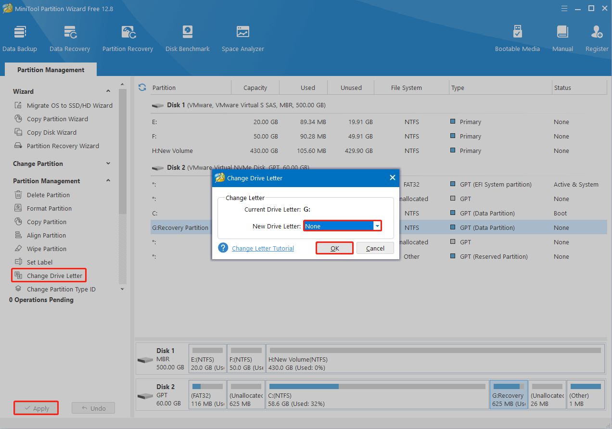This screenshot has height=429, width=612.
Task: Select the G:Recovery block in the disk map
Action: point(509,395)
